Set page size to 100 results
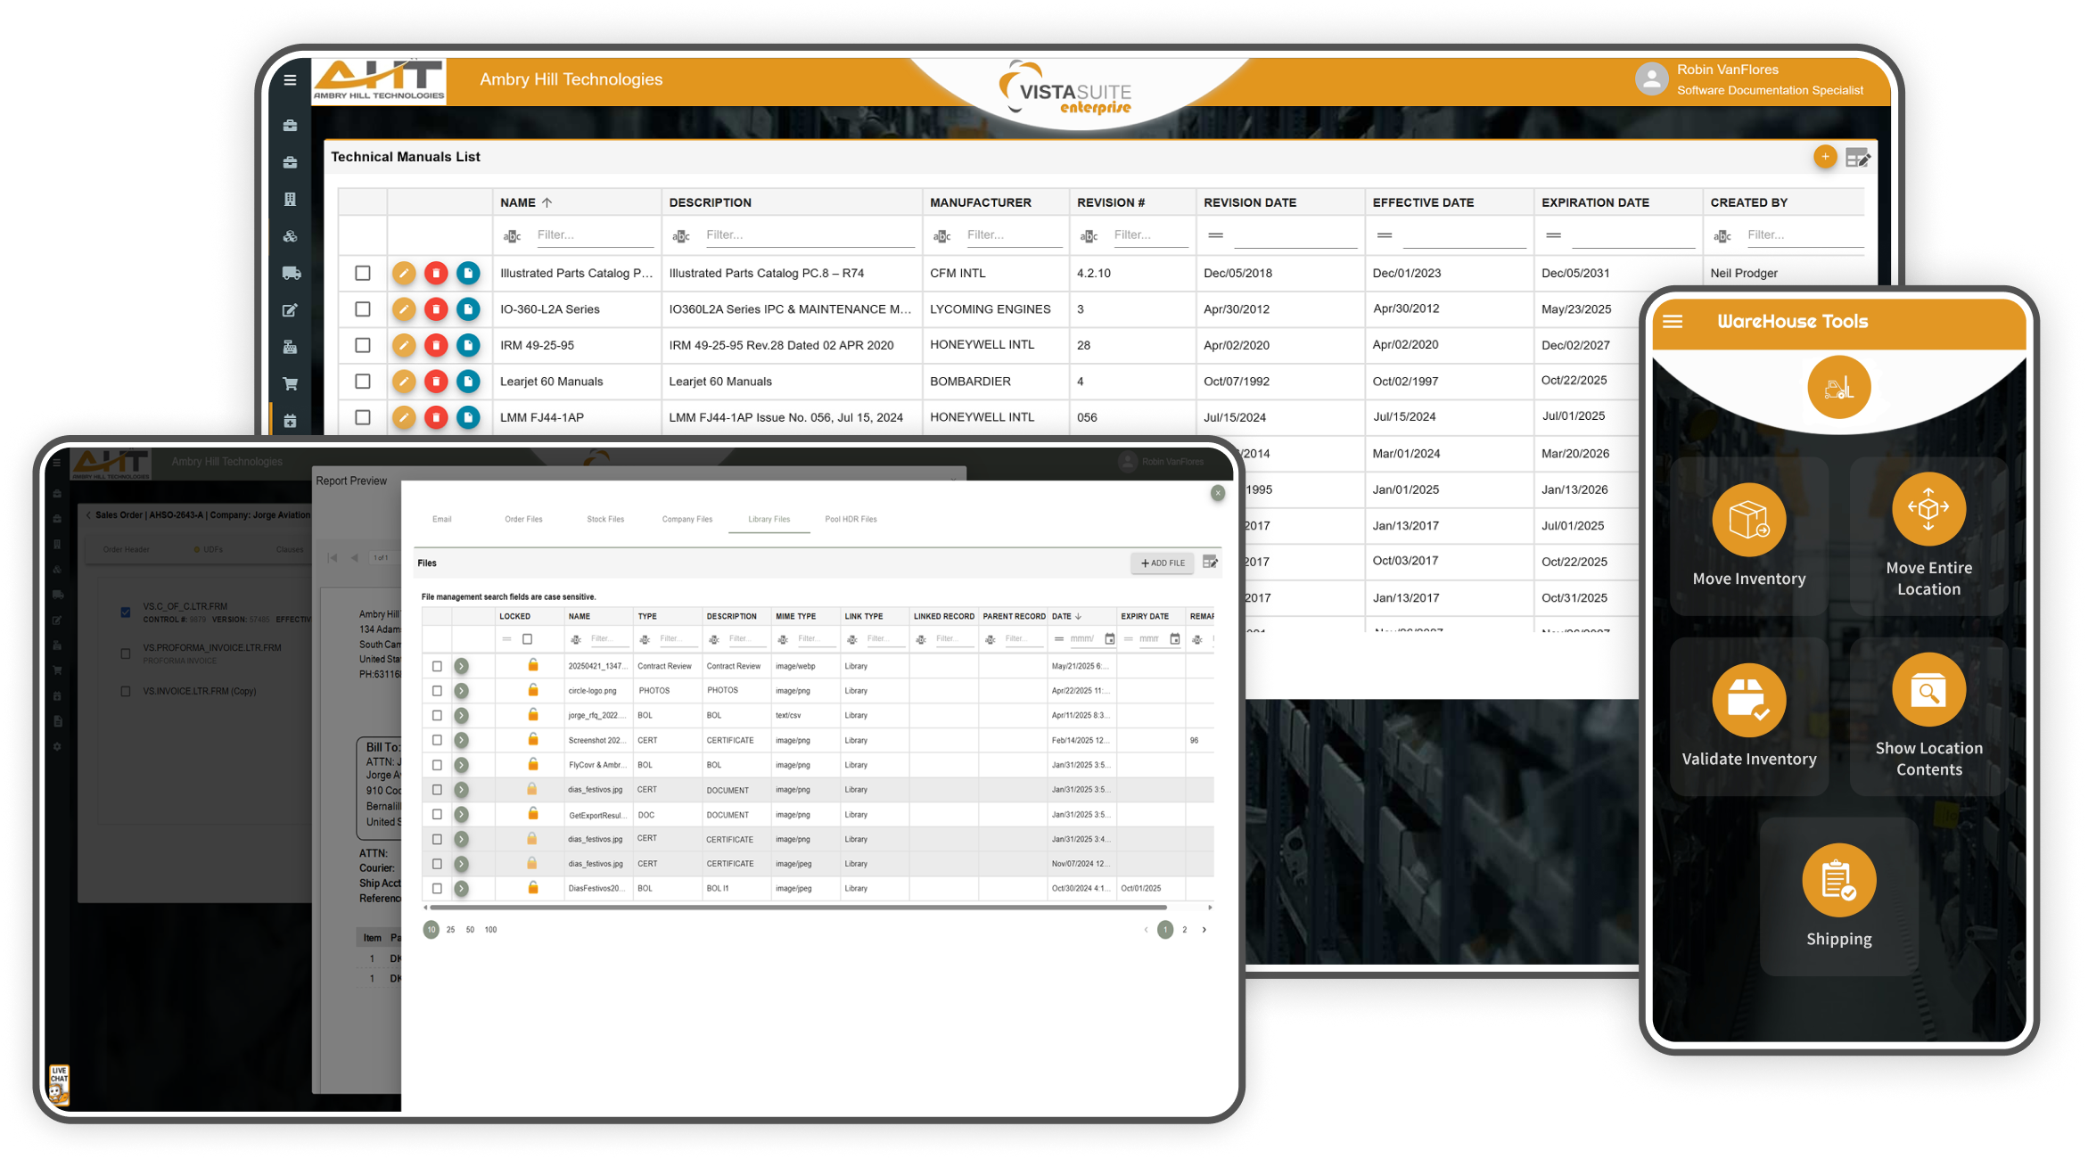 point(490,929)
